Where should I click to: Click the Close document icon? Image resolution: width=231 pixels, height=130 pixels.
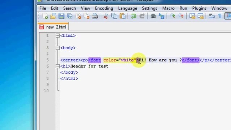(78, 16)
